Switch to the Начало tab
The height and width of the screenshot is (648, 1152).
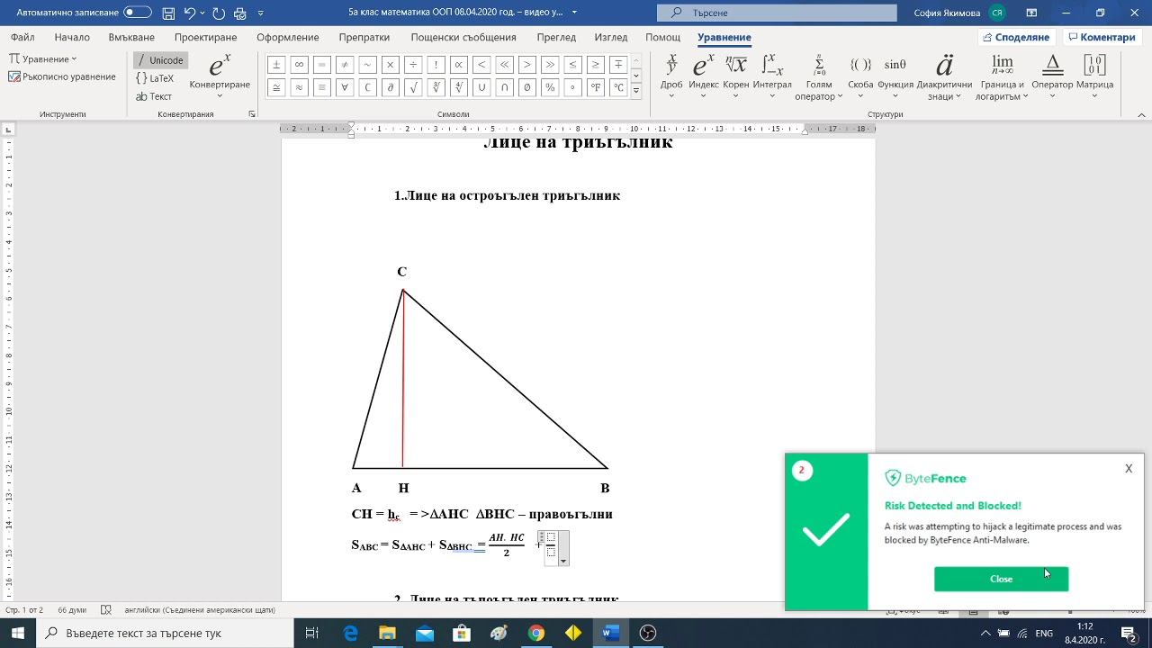click(x=72, y=38)
